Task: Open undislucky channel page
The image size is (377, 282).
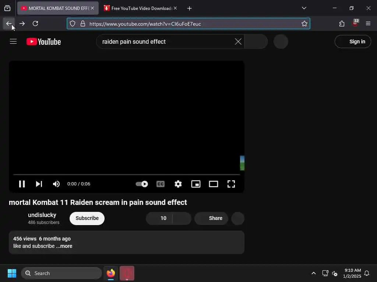Action: click(x=42, y=215)
